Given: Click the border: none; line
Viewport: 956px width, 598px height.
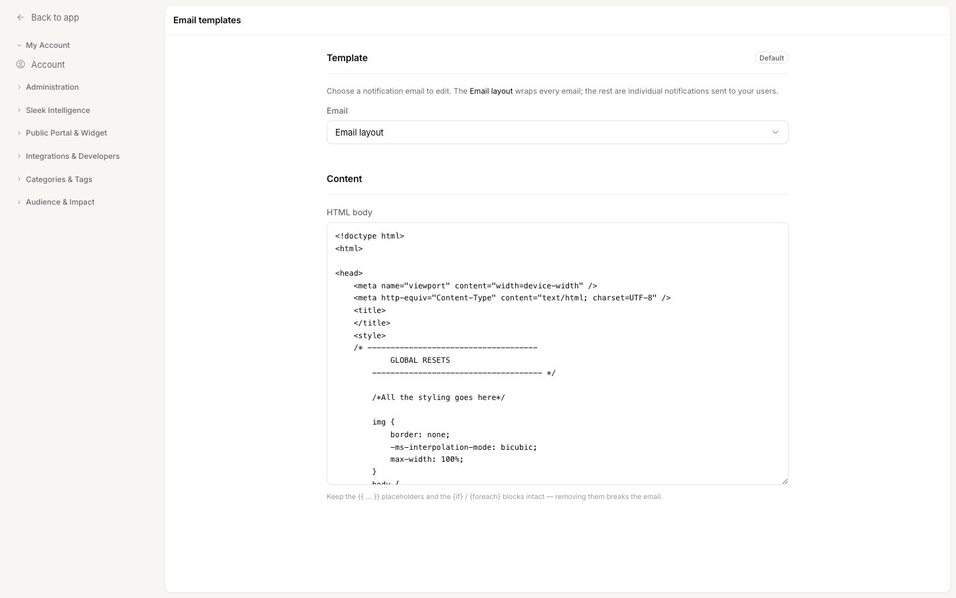Looking at the screenshot, I should pyautogui.click(x=420, y=435).
